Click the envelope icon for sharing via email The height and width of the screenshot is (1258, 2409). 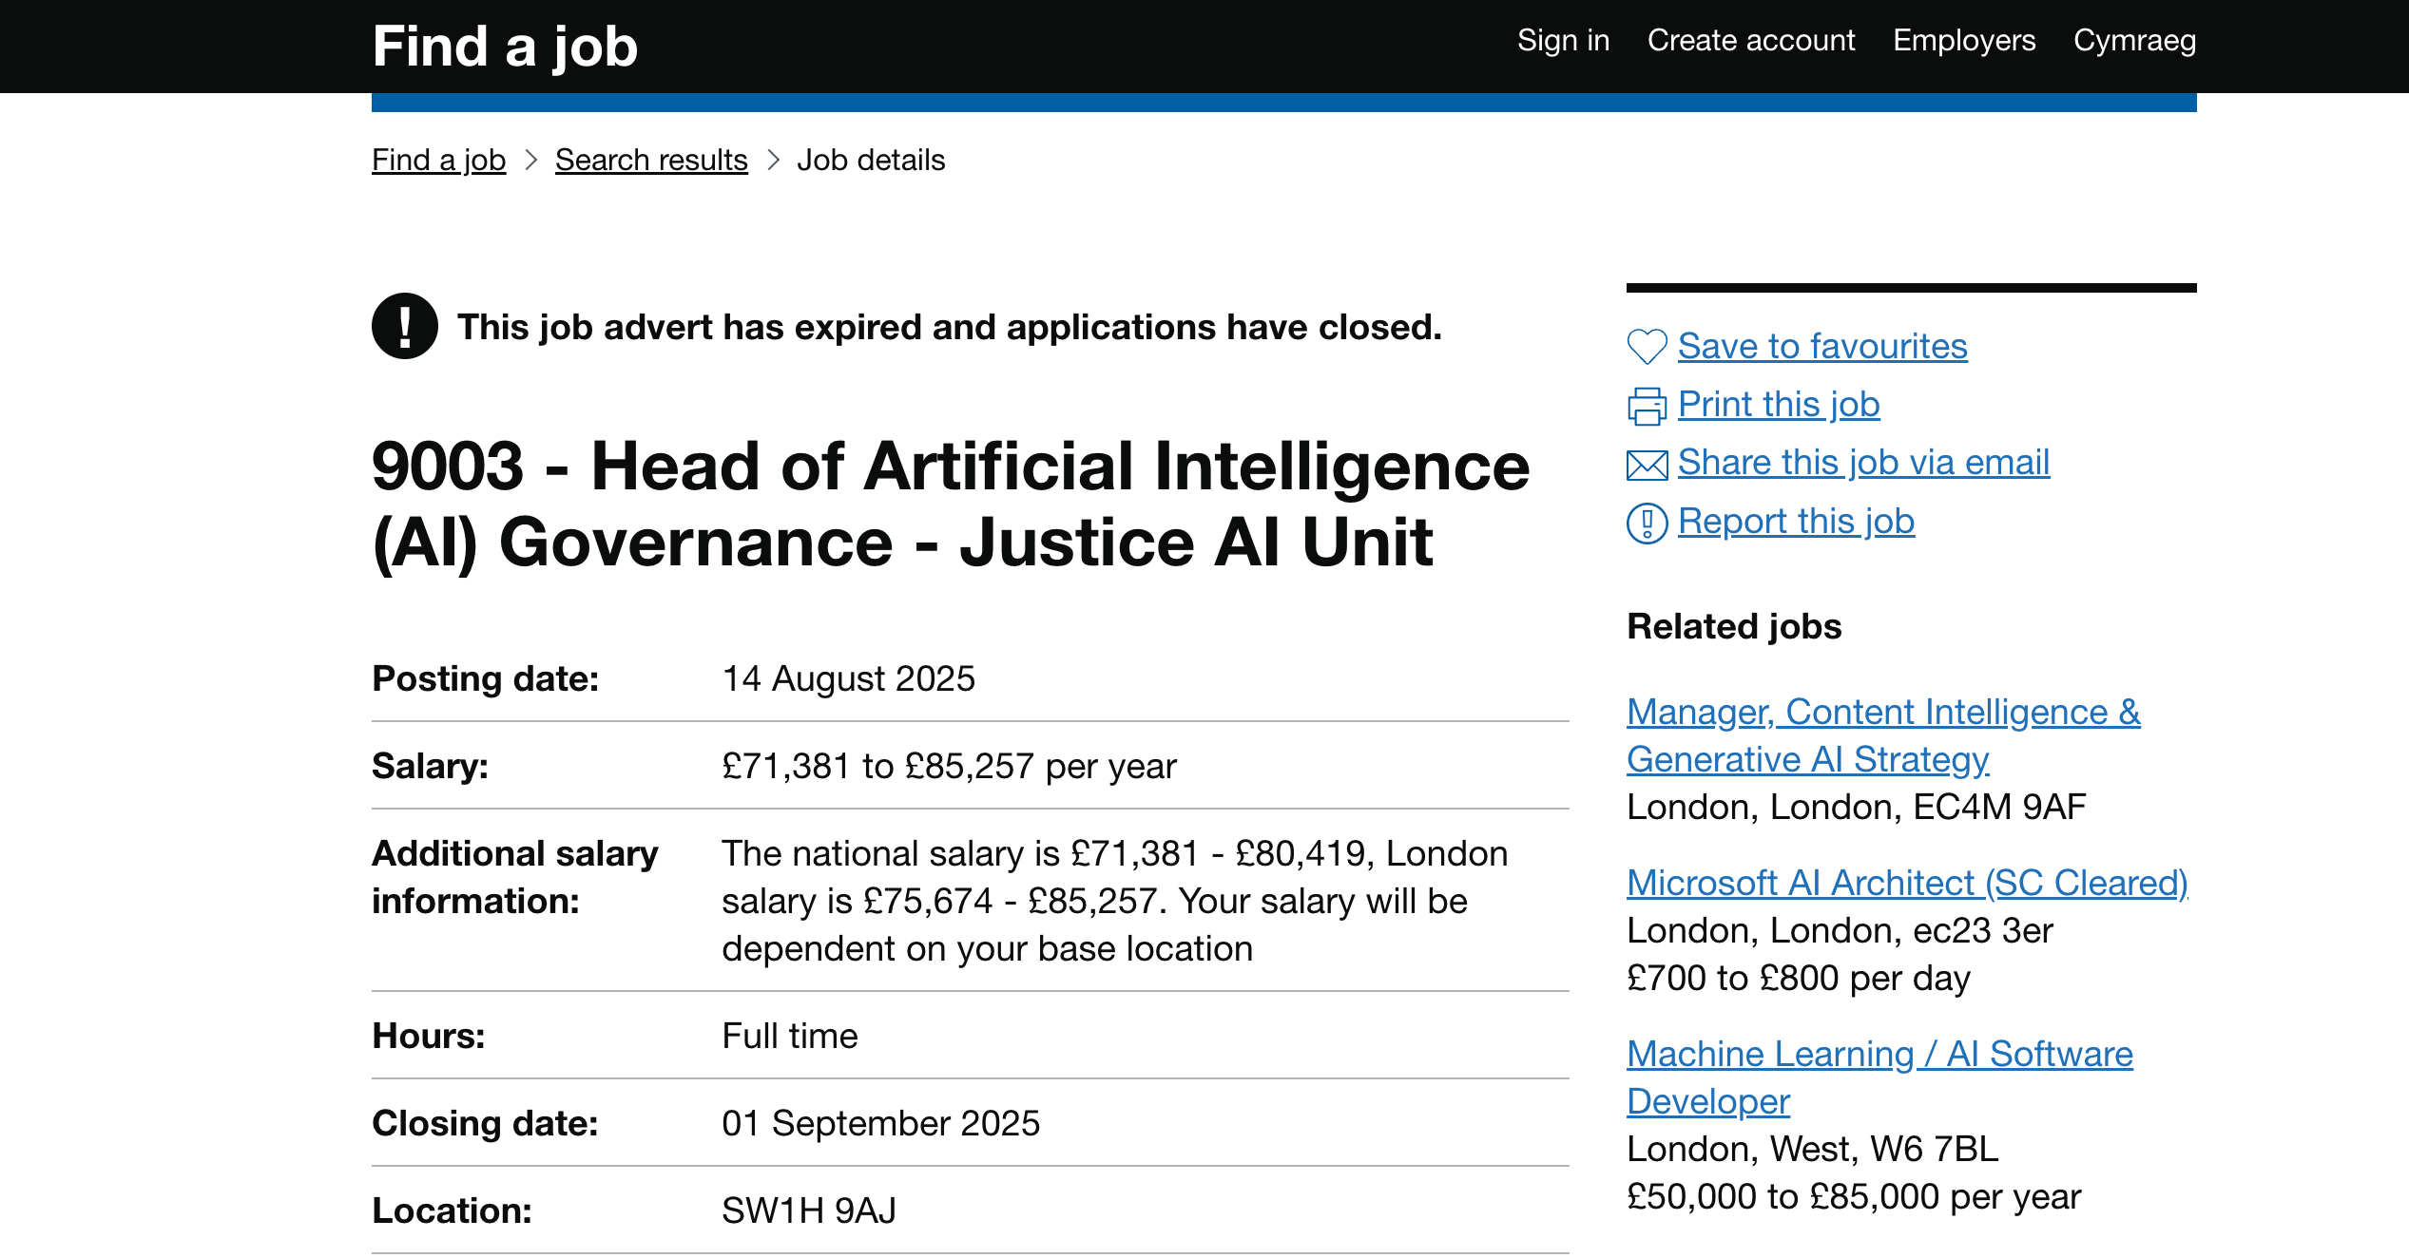point(1647,465)
